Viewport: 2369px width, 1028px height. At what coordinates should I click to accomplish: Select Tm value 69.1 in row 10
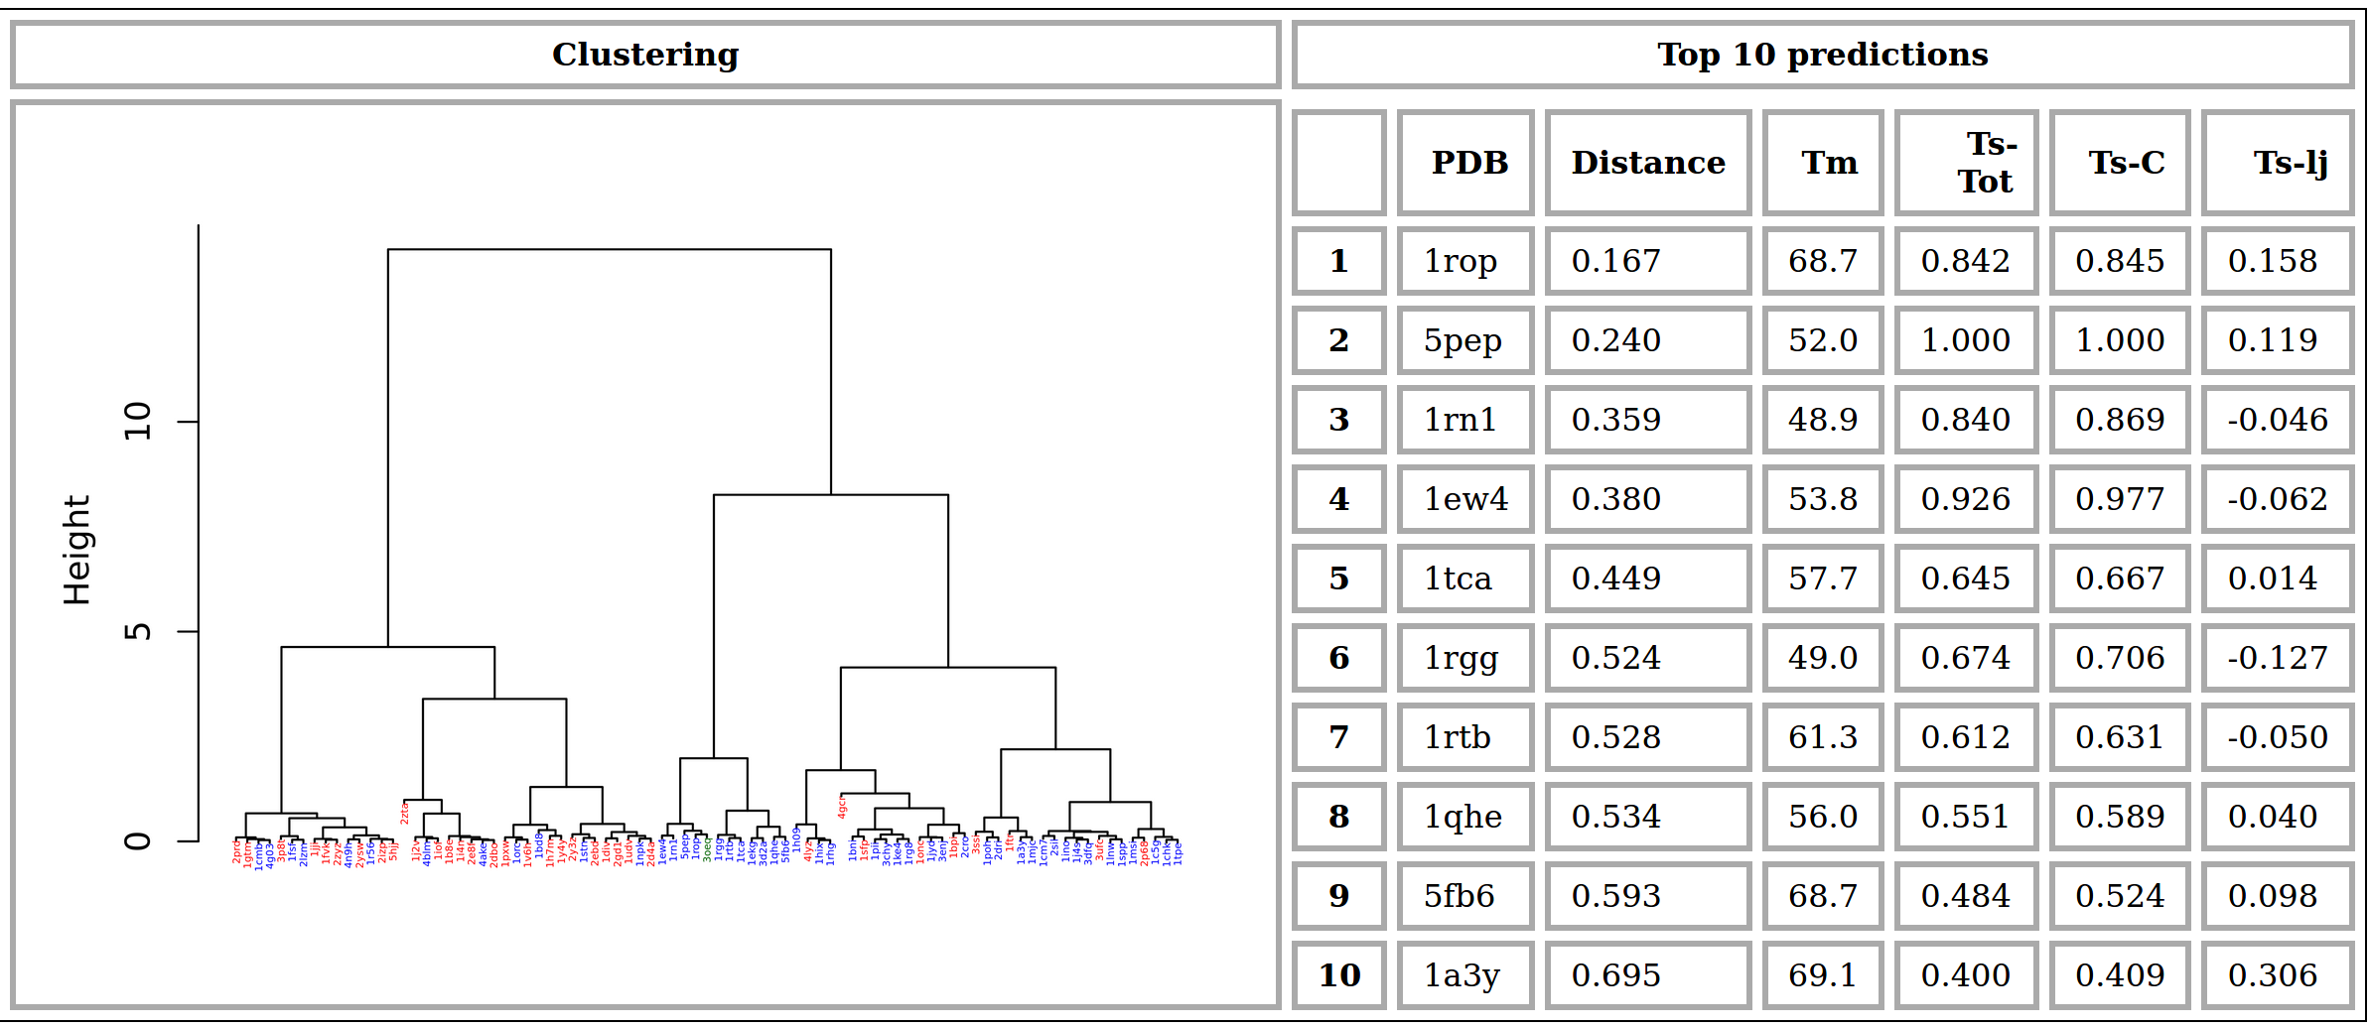(1822, 975)
